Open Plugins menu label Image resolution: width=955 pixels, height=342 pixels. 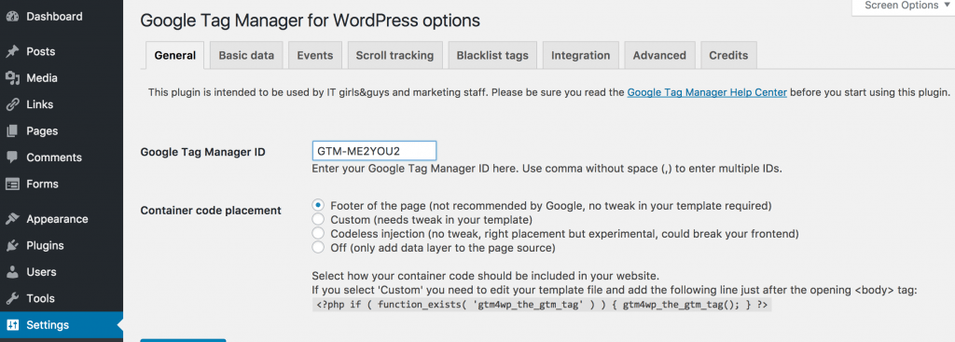pyautogui.click(x=45, y=246)
